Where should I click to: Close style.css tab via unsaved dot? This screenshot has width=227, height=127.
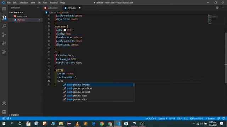[79, 8]
